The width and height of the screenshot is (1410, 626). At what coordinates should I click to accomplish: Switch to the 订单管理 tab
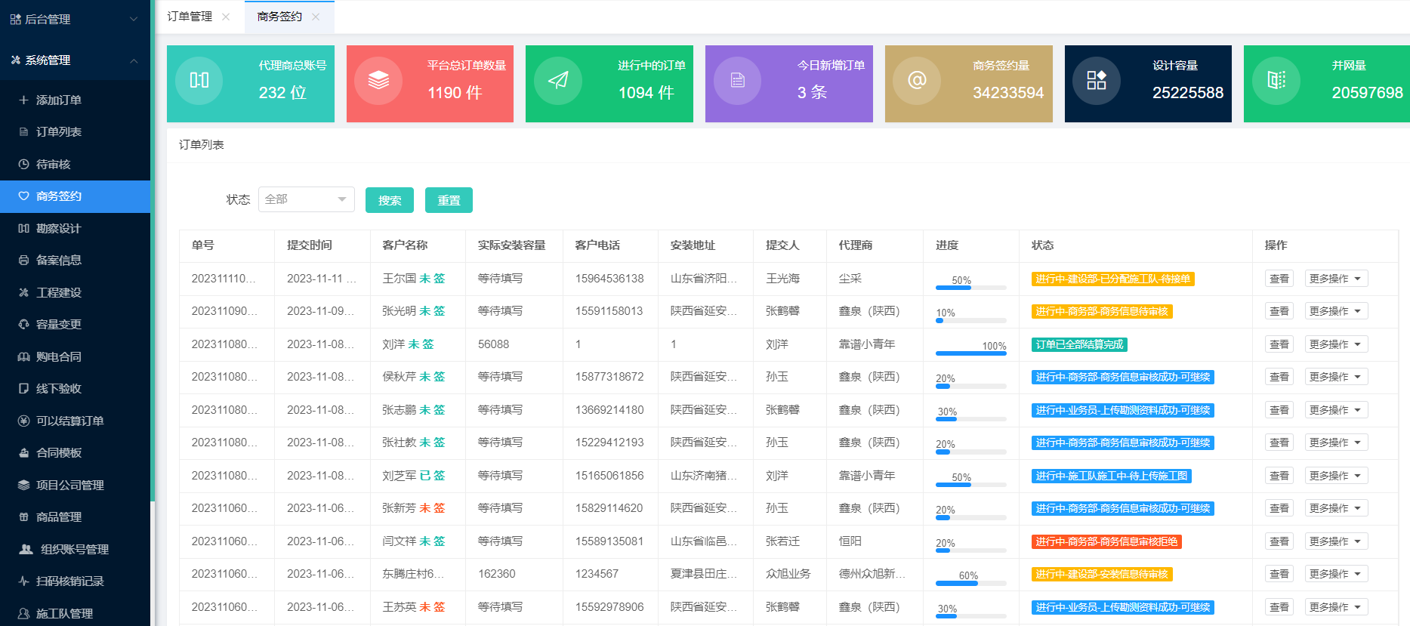[190, 17]
